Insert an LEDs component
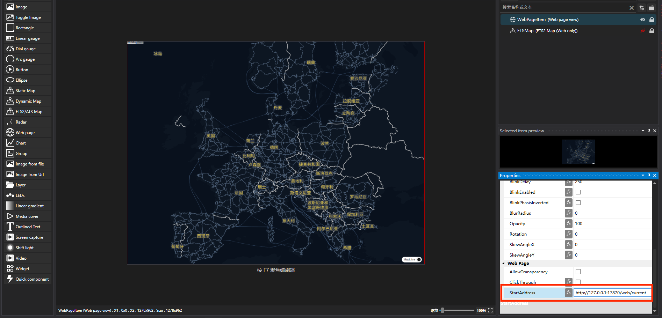The image size is (662, 318). pyautogui.click(x=28, y=195)
